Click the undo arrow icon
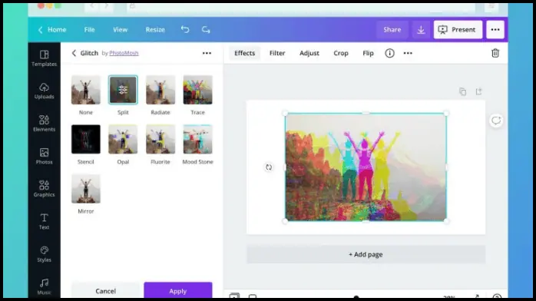 pos(185,29)
